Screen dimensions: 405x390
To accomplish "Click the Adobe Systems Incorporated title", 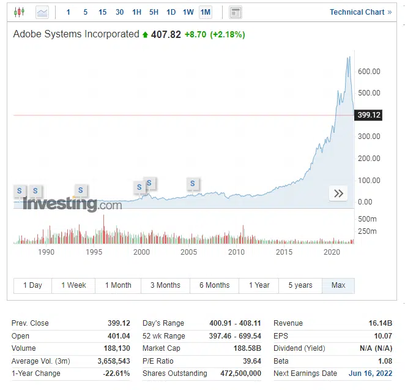I will click(x=76, y=34).
